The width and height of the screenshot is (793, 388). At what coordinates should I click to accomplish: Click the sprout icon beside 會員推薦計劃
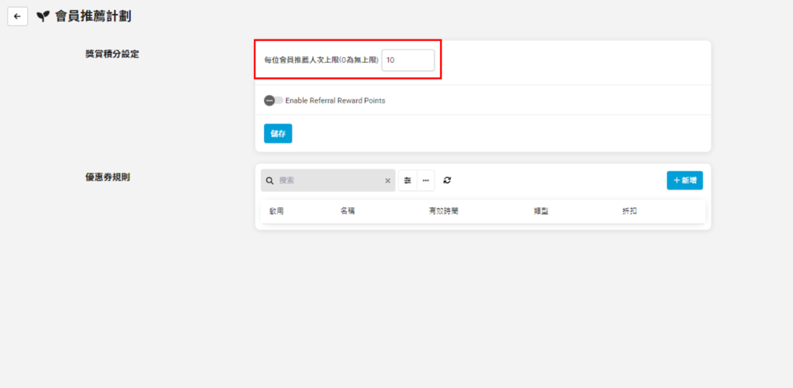tap(43, 16)
